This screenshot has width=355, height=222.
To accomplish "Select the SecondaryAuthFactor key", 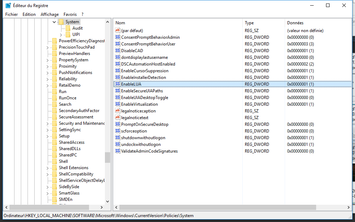I will (x=79, y=110).
